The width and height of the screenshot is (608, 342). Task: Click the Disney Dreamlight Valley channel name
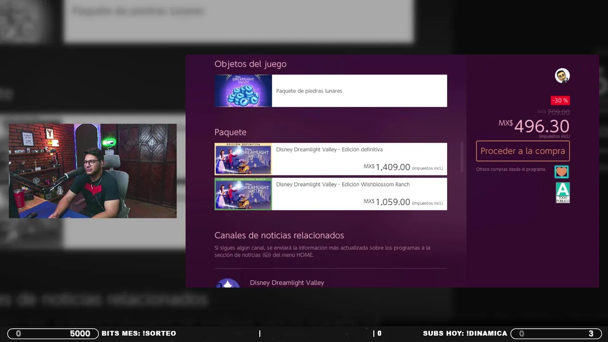(287, 283)
